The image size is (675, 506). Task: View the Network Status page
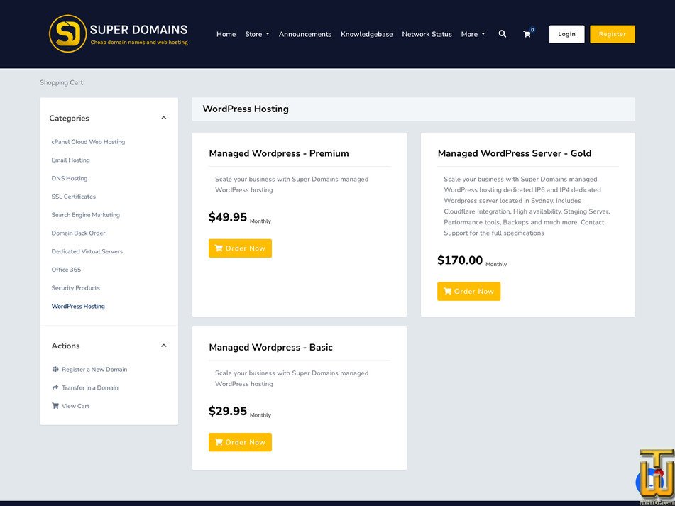(427, 34)
